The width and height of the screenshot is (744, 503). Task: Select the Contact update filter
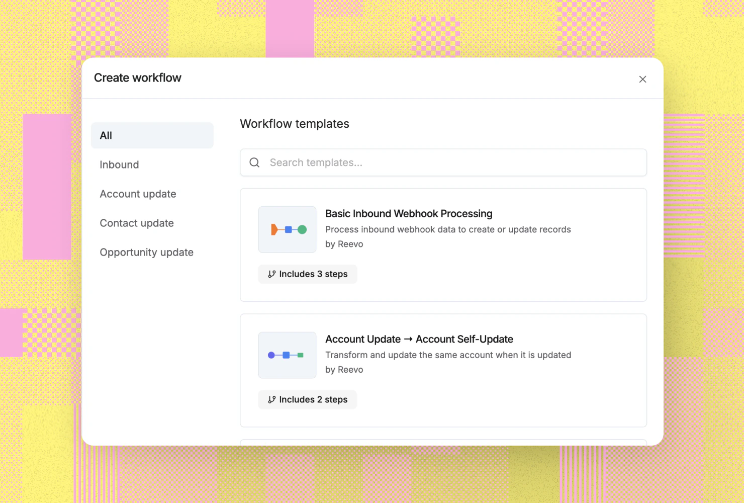coord(137,223)
